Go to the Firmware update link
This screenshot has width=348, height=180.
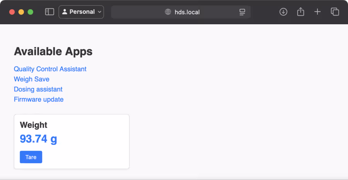click(x=39, y=99)
